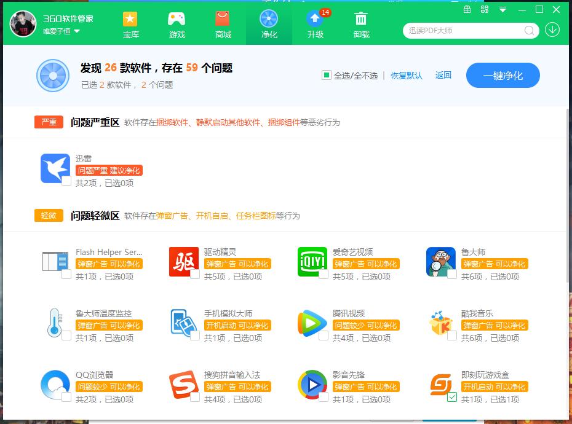The height and width of the screenshot is (424, 572).
Task: Select the QQ浏览器 browser icon
Action: tap(55, 384)
